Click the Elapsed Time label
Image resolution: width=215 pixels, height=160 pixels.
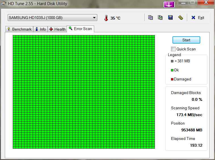(x=183, y=138)
